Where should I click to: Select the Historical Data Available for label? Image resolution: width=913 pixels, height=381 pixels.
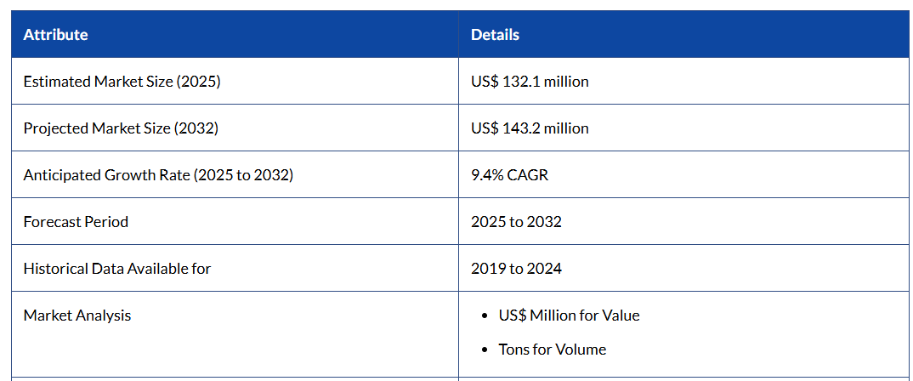[x=117, y=269]
